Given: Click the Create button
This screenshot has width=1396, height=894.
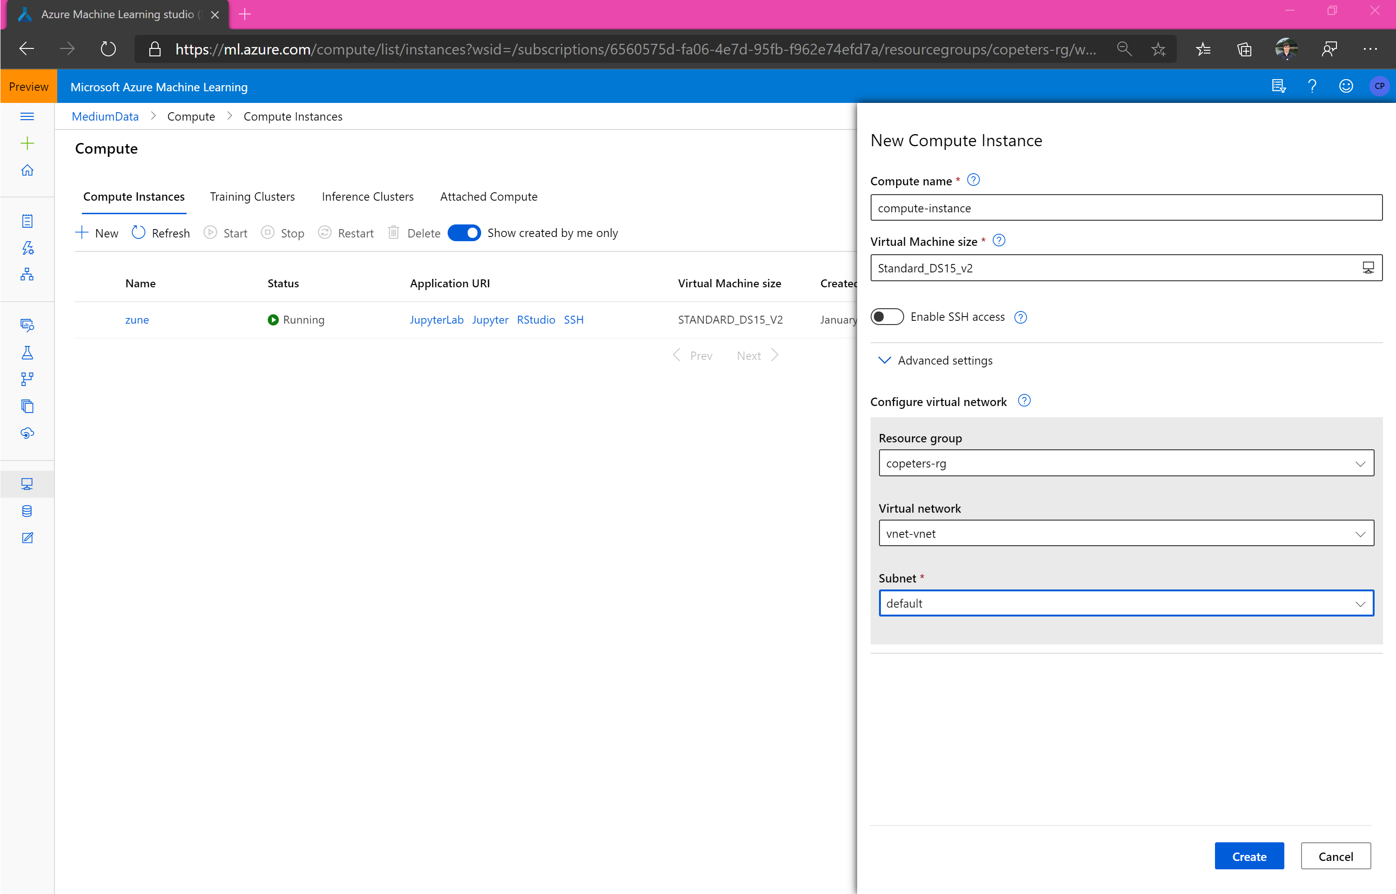Looking at the screenshot, I should pos(1248,856).
